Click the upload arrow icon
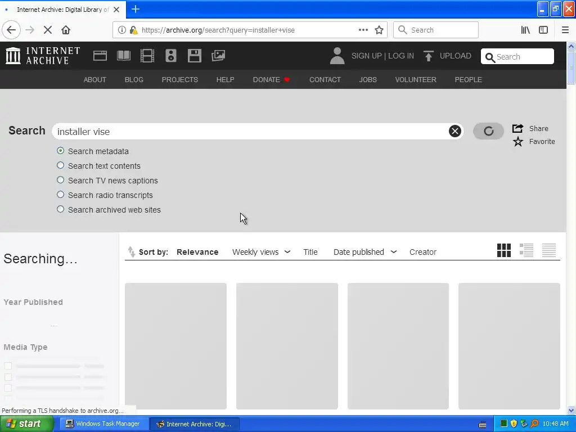The image size is (576, 432). click(x=428, y=56)
